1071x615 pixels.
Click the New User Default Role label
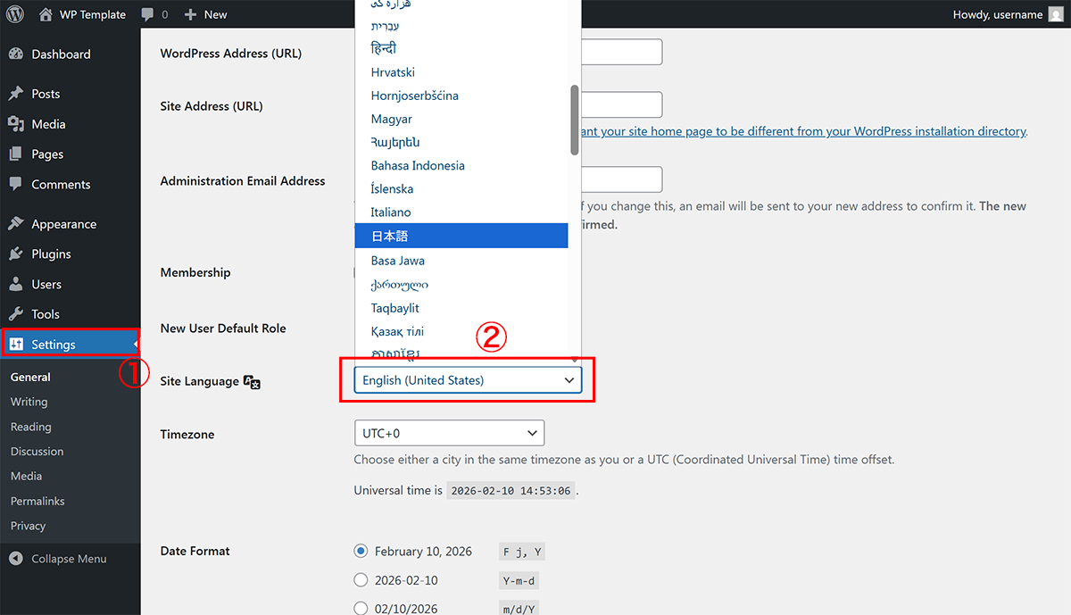[x=223, y=328]
